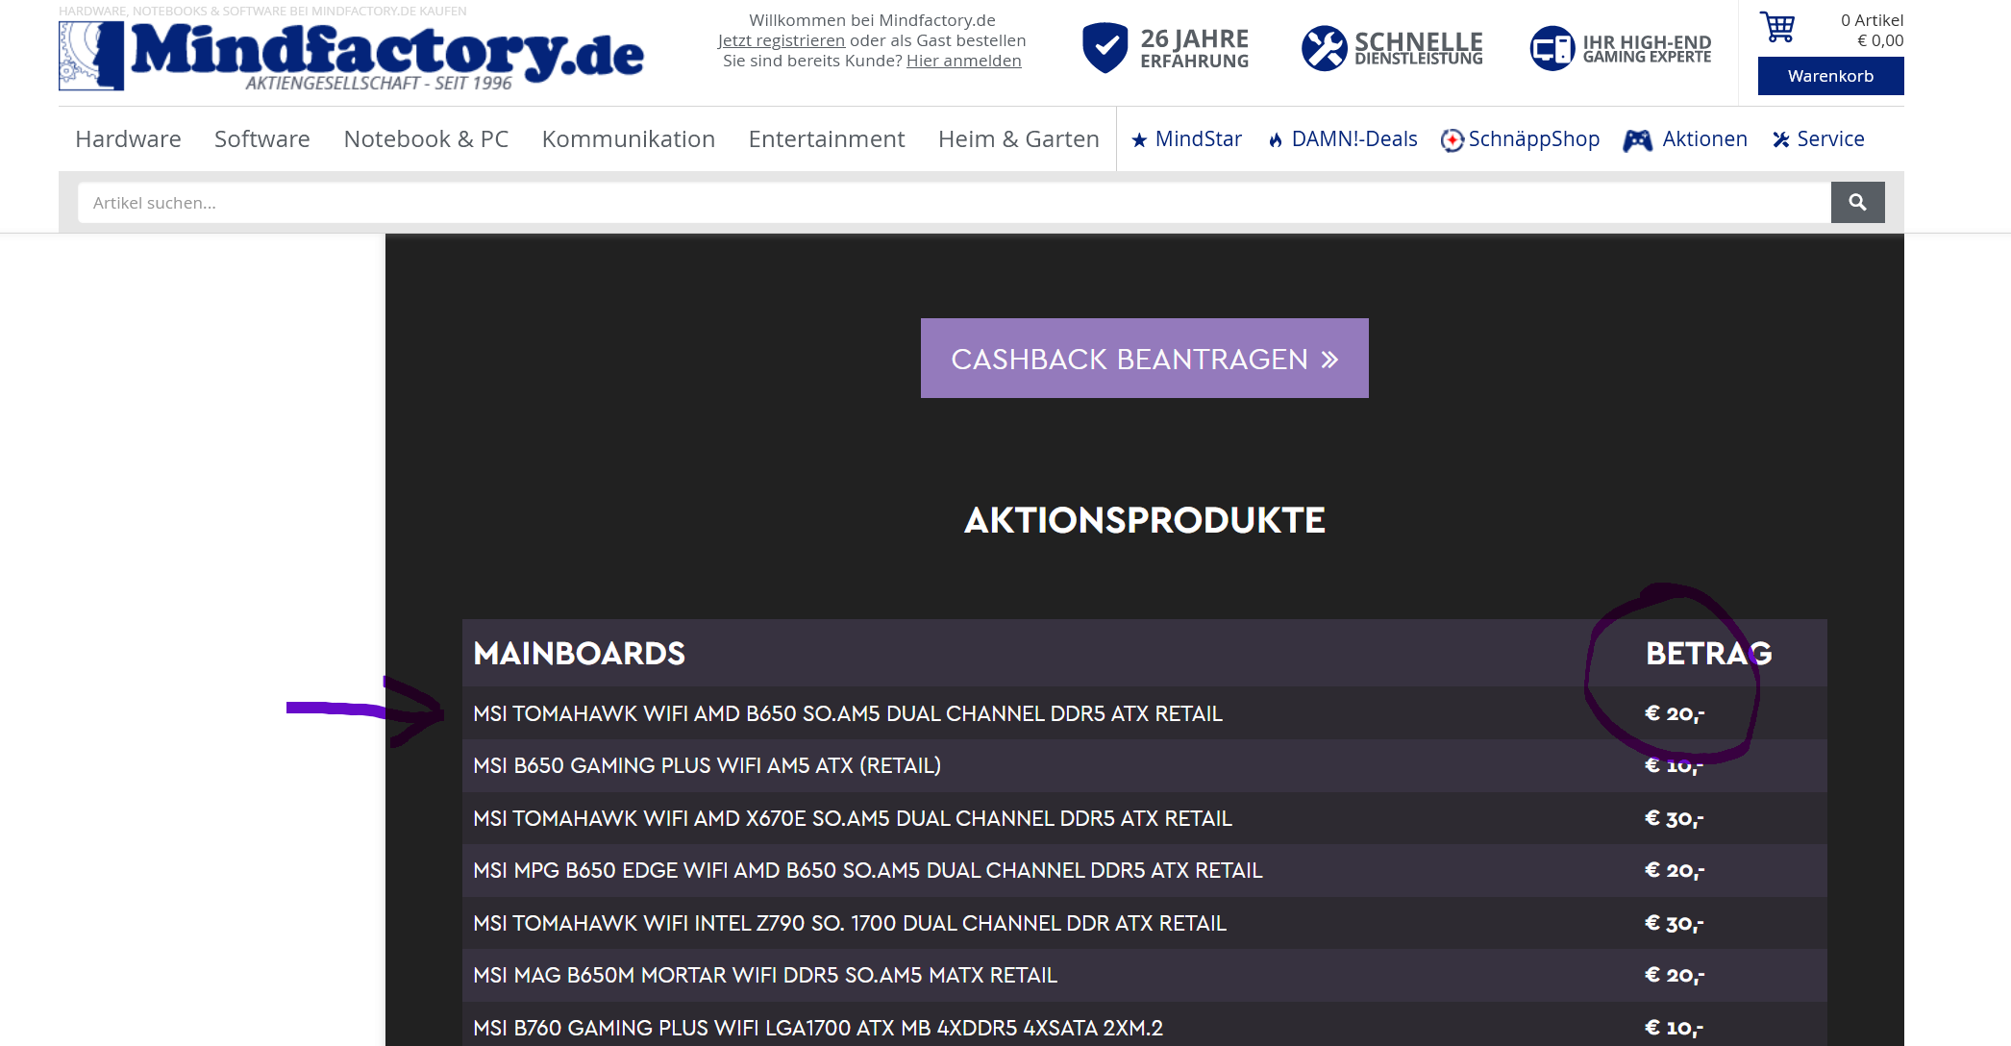2011x1046 pixels.
Task: Click the Hier anmelden link
Action: pos(963,61)
